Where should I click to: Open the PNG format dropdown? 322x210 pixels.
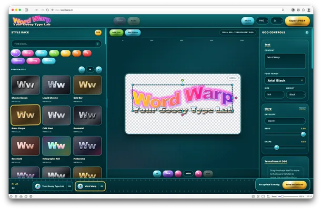pos(262,20)
